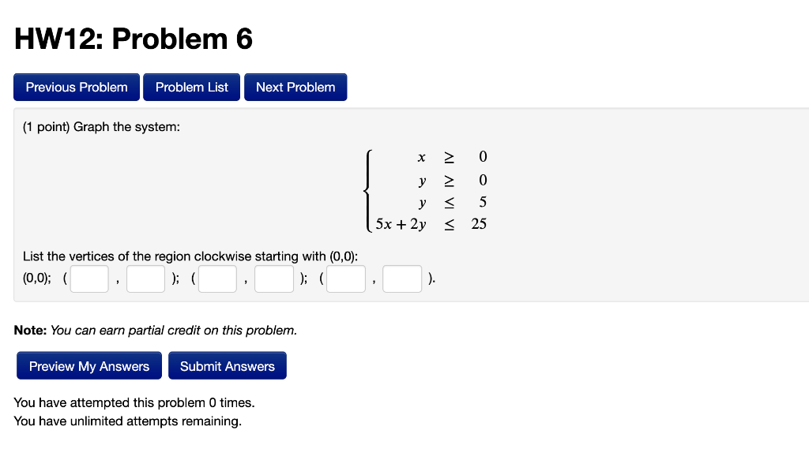The height and width of the screenshot is (460, 809).
Task: Select the second vertex x-coordinate field
Action: (217, 279)
